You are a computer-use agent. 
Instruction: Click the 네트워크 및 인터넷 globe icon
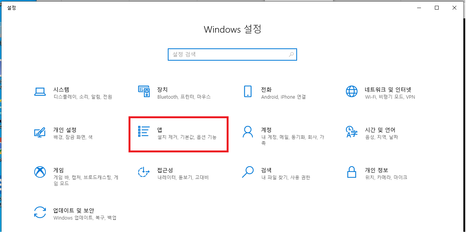click(351, 91)
